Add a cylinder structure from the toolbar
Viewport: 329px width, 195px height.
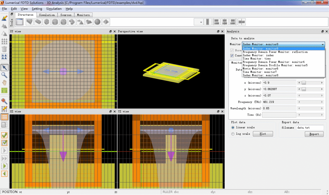click(x=55, y=22)
